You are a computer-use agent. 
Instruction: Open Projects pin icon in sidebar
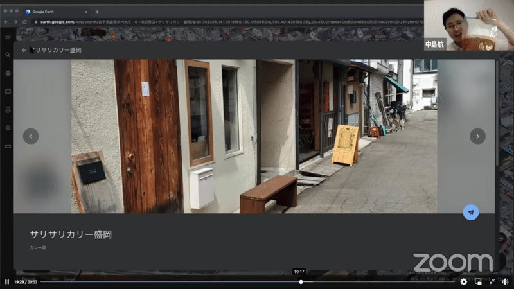tap(8, 110)
